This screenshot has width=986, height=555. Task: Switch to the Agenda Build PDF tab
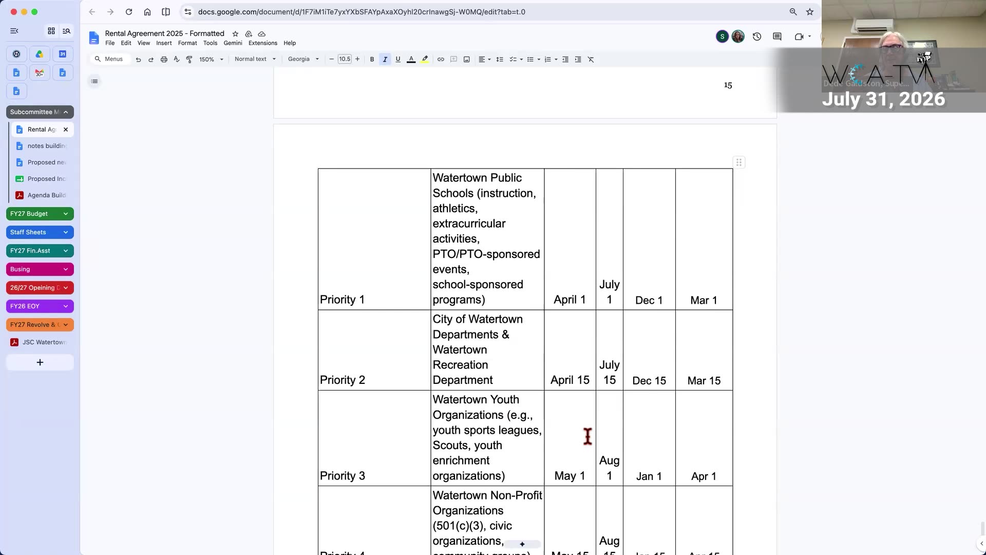(x=42, y=195)
